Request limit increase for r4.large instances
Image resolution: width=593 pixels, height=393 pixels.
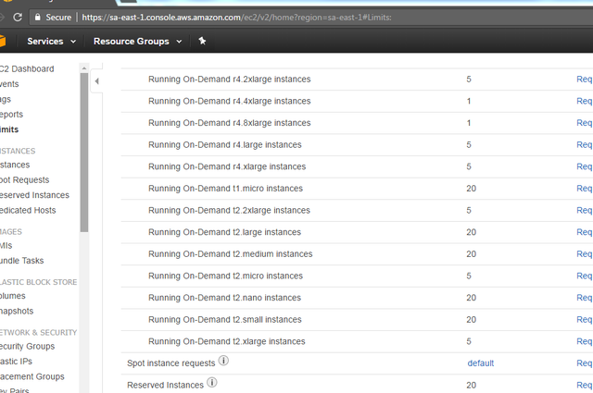pyautogui.click(x=585, y=144)
